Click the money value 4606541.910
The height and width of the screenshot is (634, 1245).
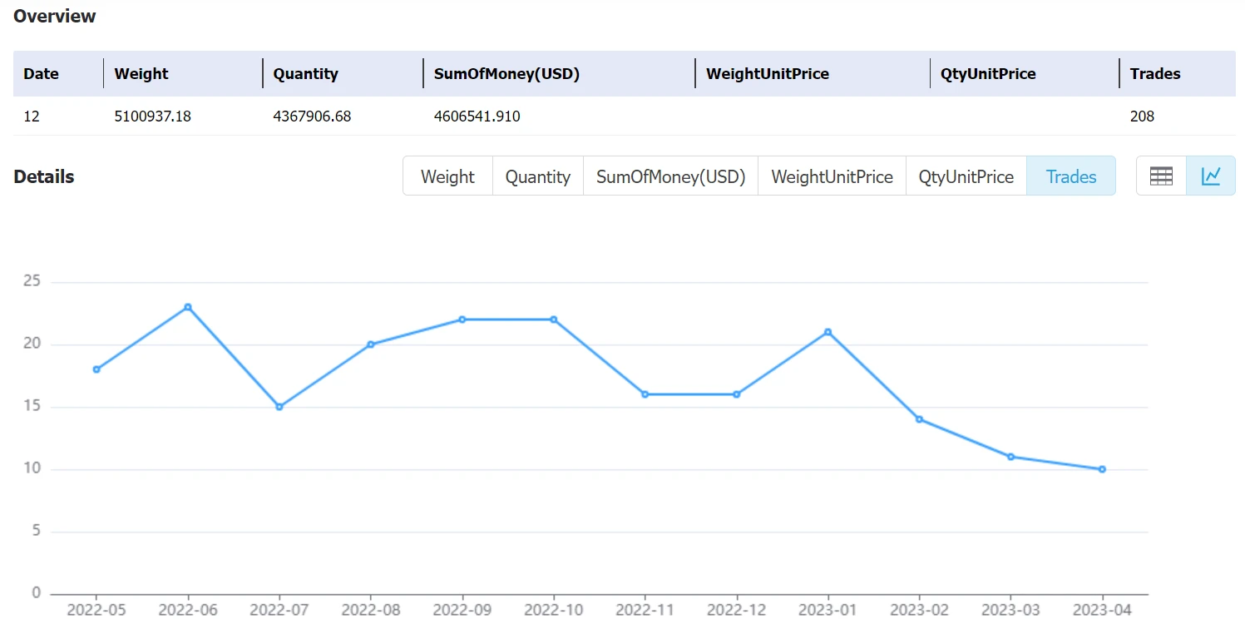click(477, 116)
